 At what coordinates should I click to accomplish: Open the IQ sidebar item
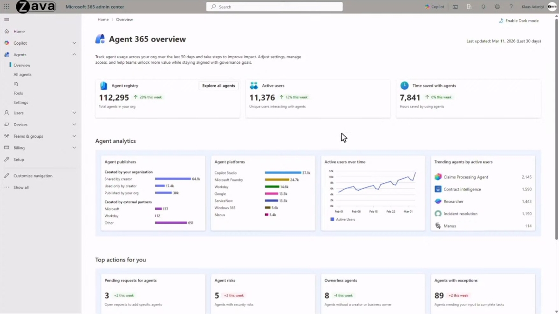[16, 84]
